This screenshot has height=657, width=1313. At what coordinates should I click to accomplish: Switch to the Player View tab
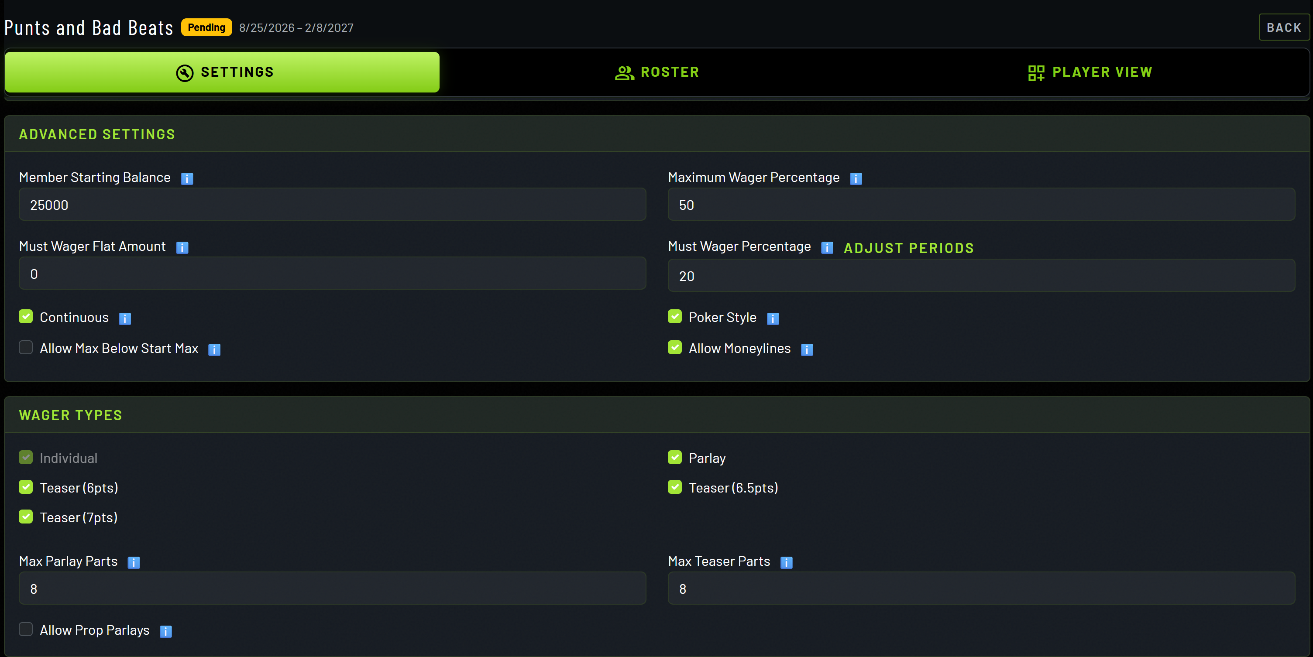(x=1090, y=72)
